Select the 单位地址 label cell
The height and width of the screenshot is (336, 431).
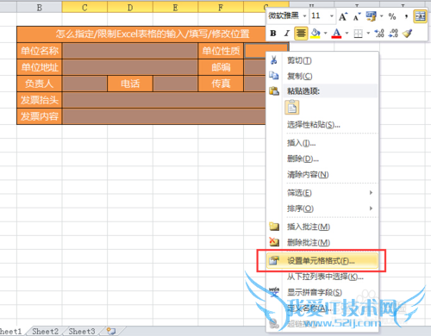(x=40, y=67)
